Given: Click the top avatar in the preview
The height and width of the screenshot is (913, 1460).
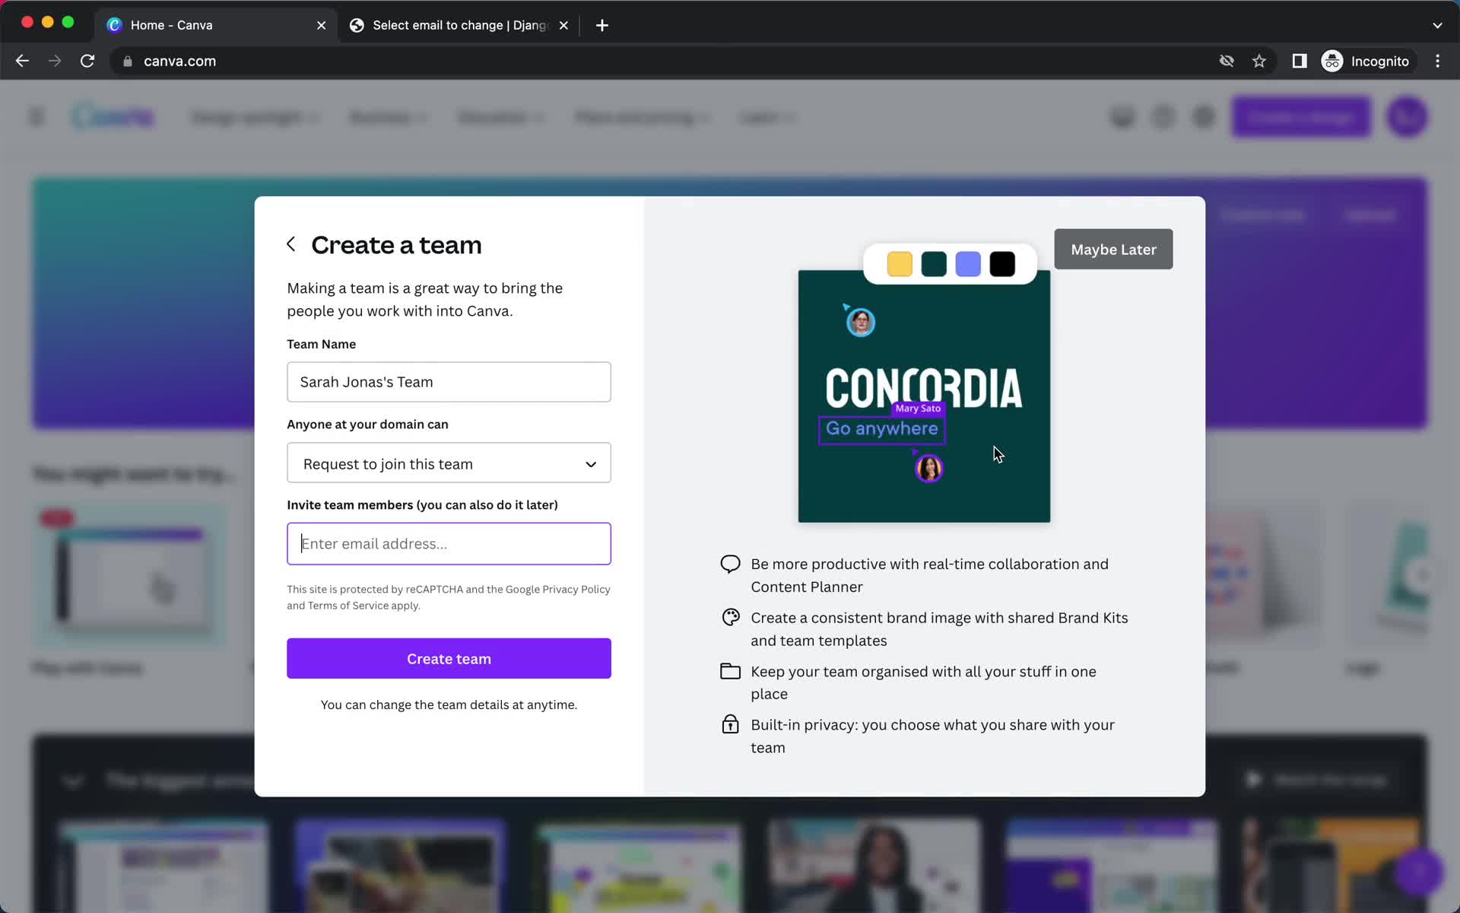Looking at the screenshot, I should (x=861, y=323).
